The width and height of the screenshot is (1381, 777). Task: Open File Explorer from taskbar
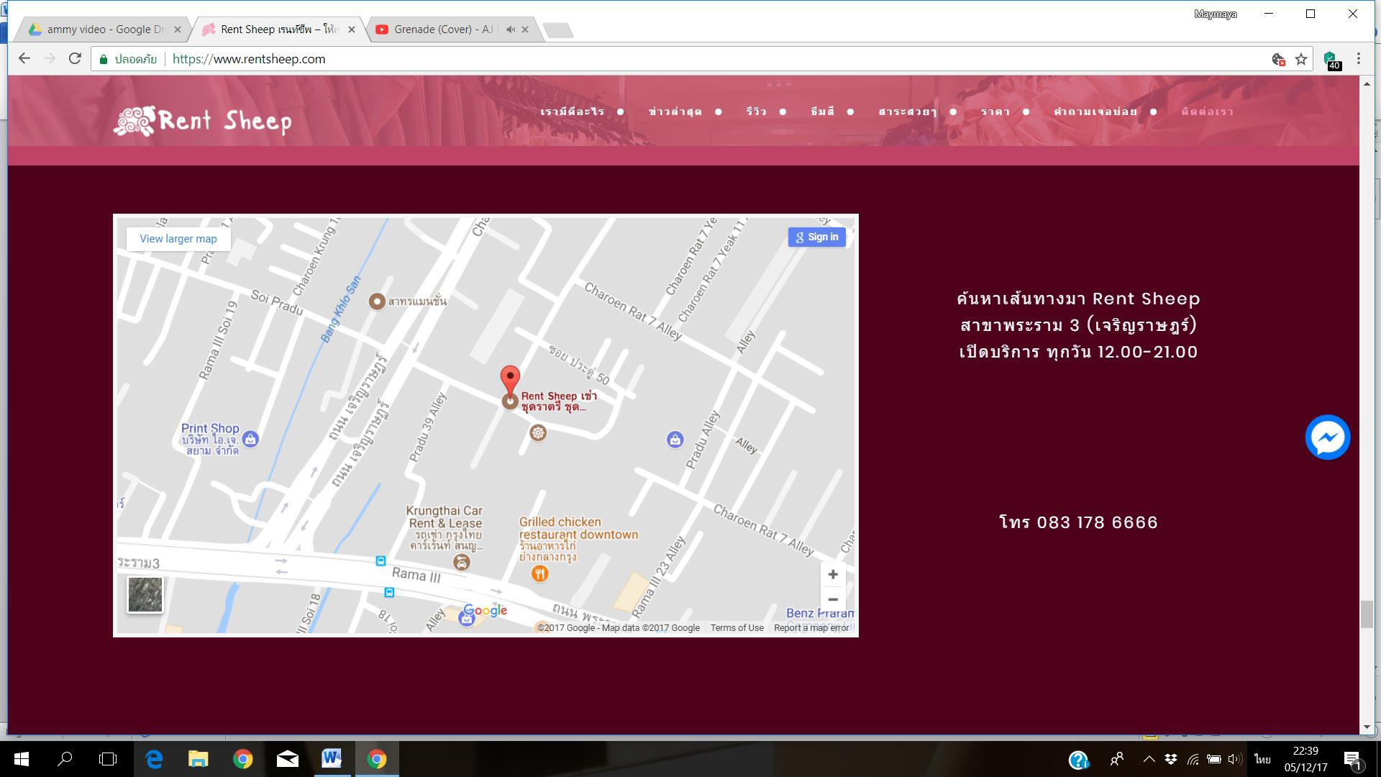point(199,759)
